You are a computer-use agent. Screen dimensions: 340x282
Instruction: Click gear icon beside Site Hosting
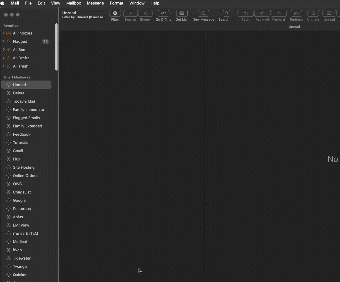tap(9, 167)
